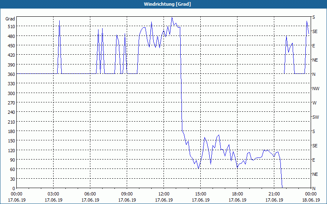
Task: Click the 15:00 time axis label
Action: pyautogui.click(x=201, y=194)
